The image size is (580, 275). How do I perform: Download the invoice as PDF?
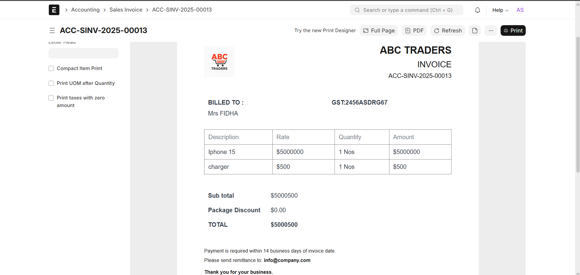(x=414, y=31)
